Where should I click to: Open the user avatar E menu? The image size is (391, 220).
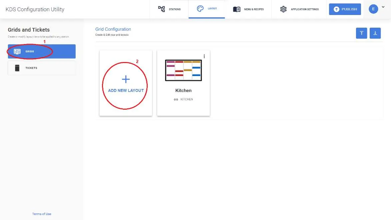(x=373, y=9)
